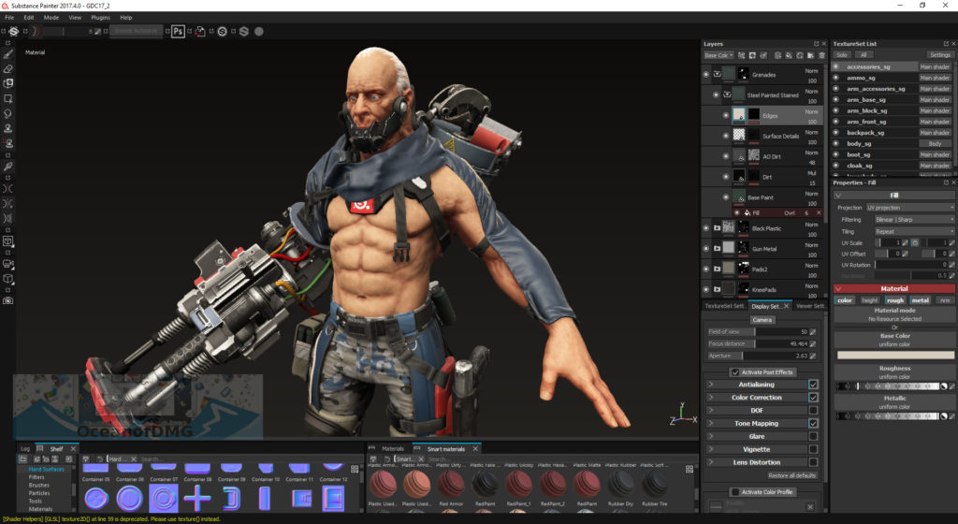This screenshot has width=958, height=524.
Task: Select the Projection tool in left toolbar
Action: (x=7, y=83)
